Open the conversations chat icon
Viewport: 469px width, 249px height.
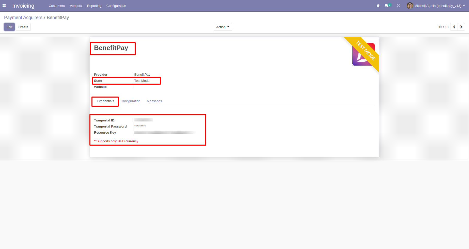click(x=388, y=6)
